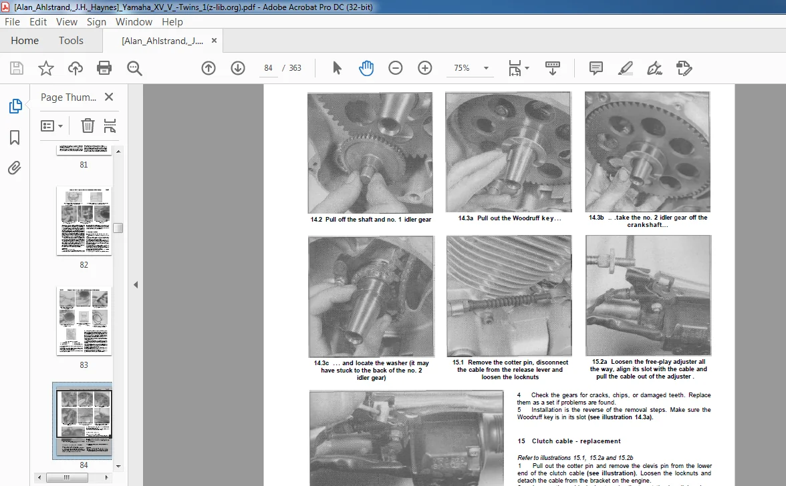Close the open PDF document tab
786x486 pixels.
coord(214,41)
